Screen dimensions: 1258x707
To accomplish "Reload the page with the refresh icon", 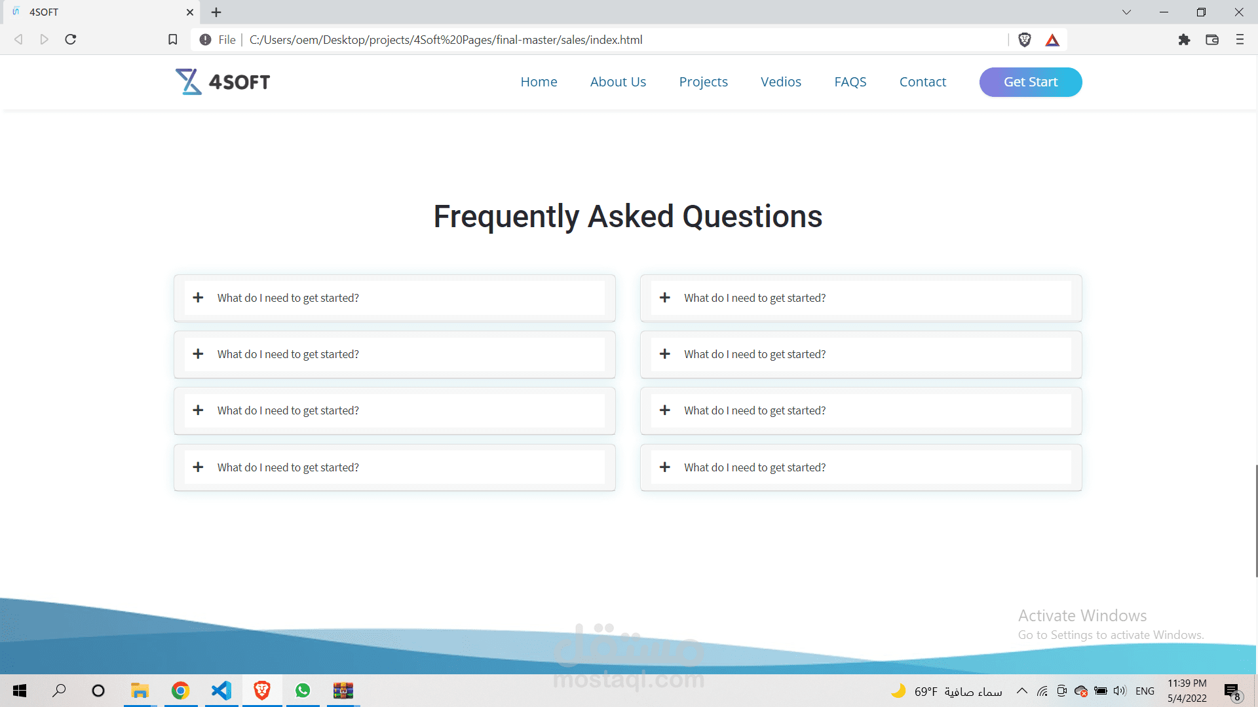I will pyautogui.click(x=71, y=40).
